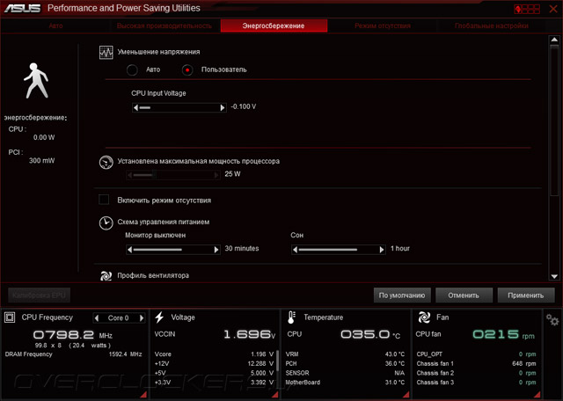The height and width of the screenshot is (401, 563).
Task: Select the Авто voltage radio button
Action: pyautogui.click(x=132, y=69)
